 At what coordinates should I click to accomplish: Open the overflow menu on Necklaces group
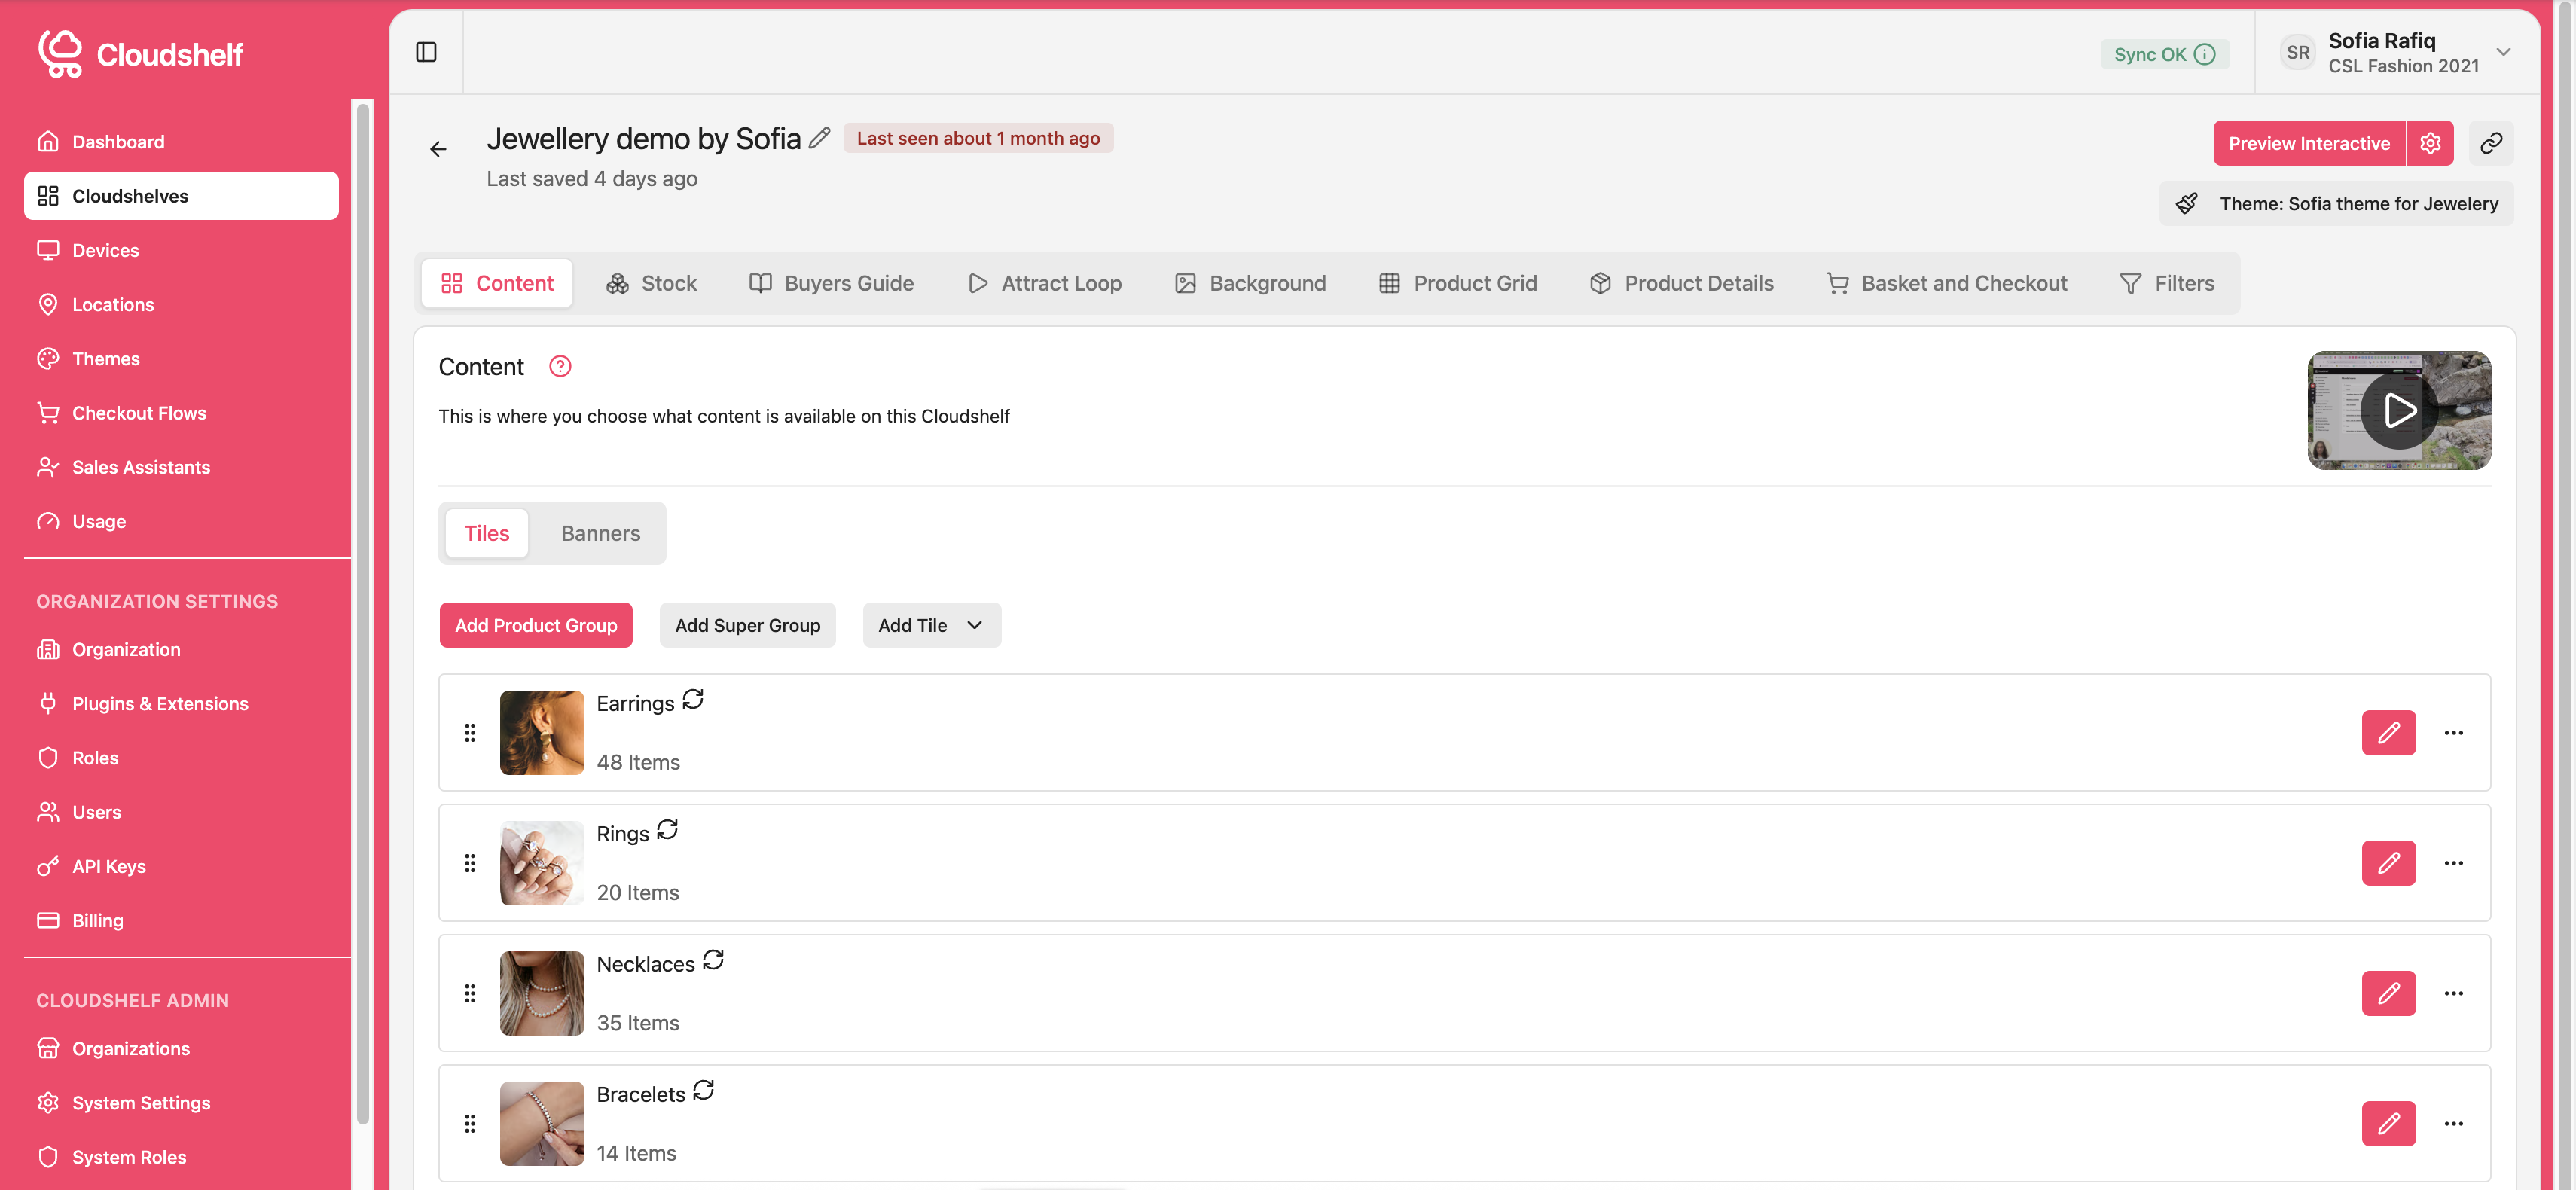coord(2455,993)
